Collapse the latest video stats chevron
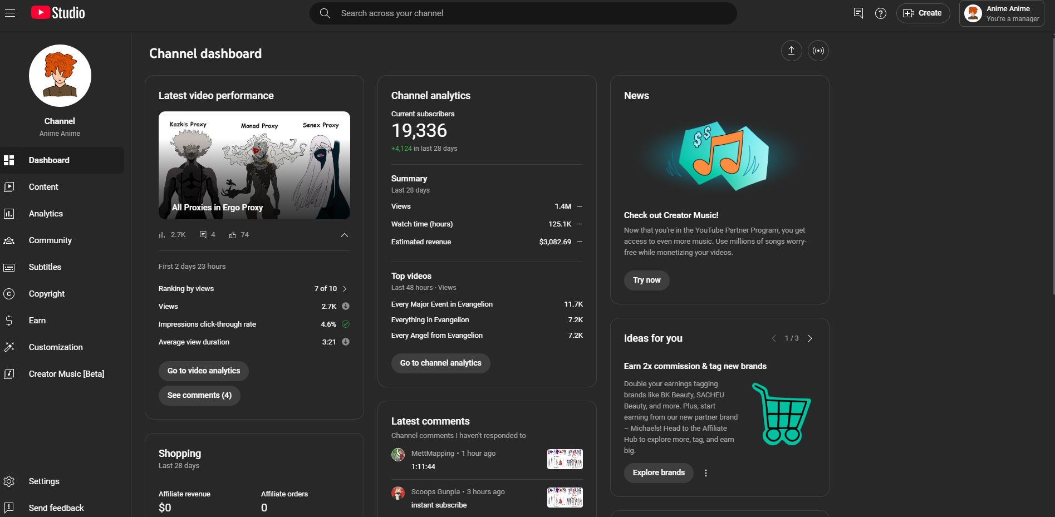The image size is (1055, 517). (x=345, y=235)
